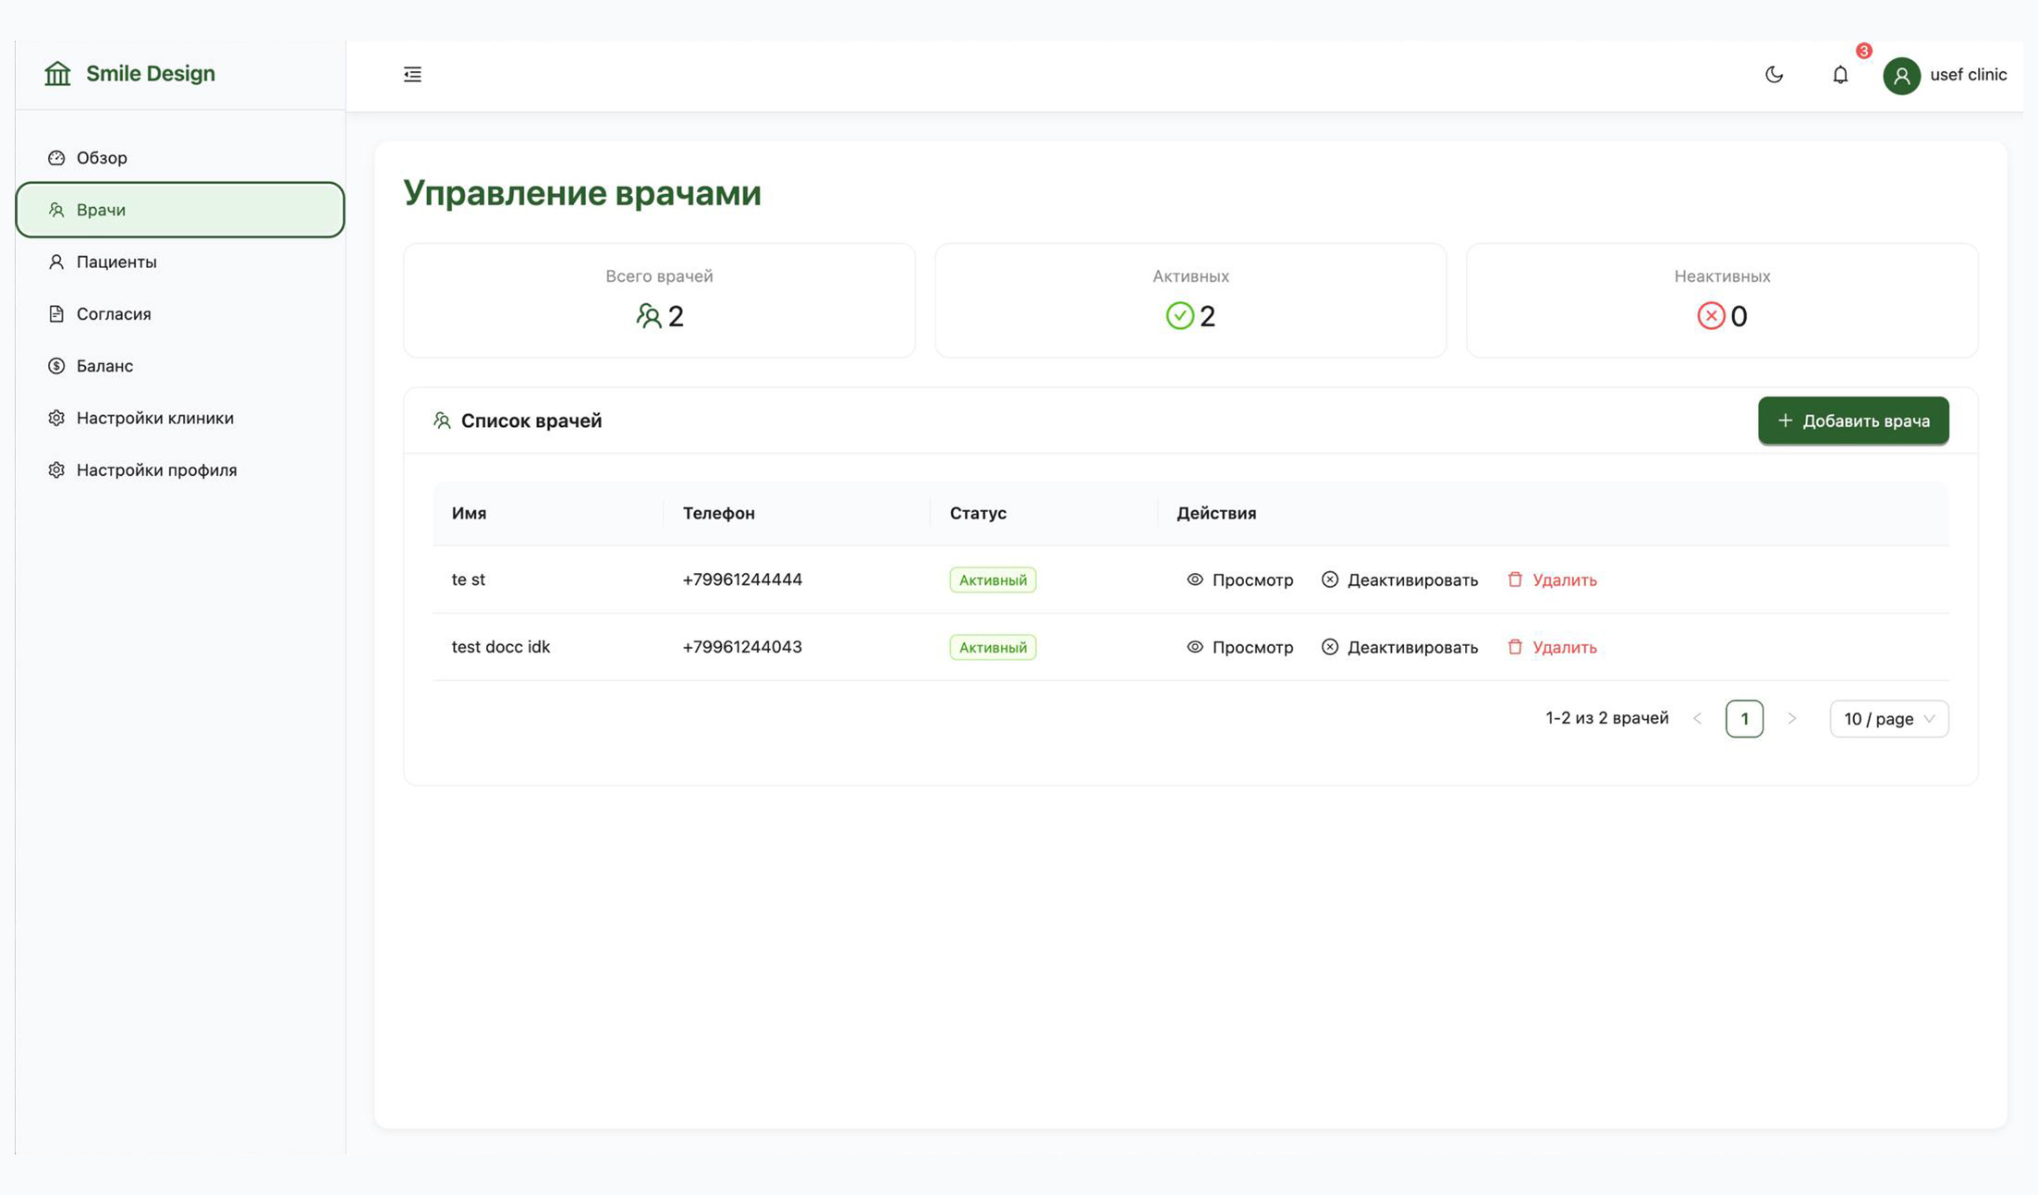Go to Пациенты section
This screenshot has height=1195, width=2038.
pos(116,262)
